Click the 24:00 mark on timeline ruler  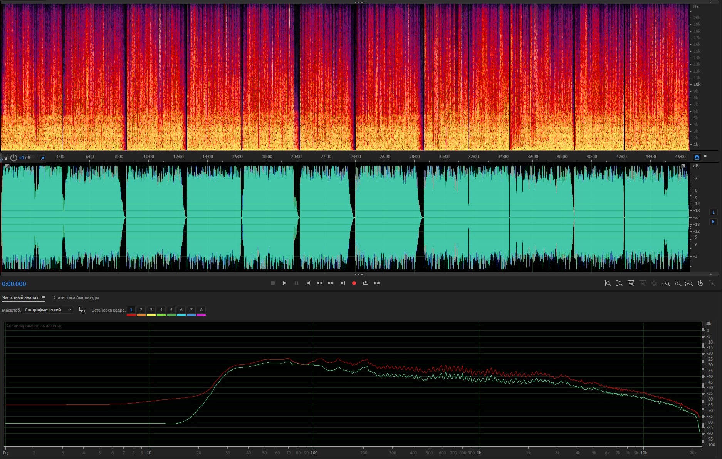(x=355, y=157)
